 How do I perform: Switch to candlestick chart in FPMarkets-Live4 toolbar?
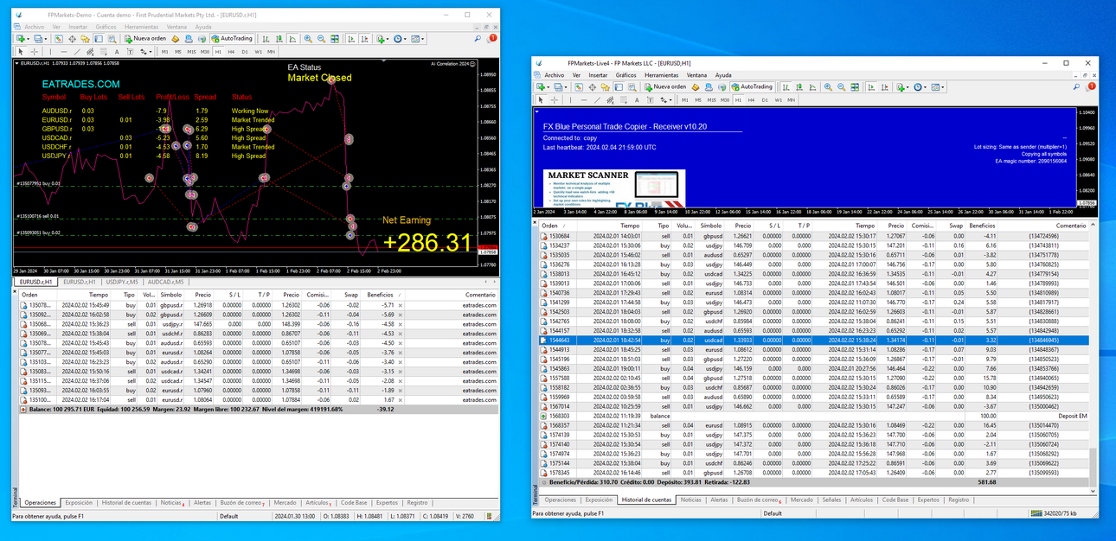pyautogui.click(x=799, y=86)
